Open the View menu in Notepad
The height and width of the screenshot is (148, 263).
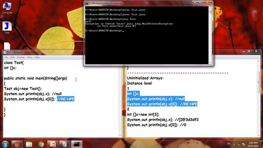[29, 57]
